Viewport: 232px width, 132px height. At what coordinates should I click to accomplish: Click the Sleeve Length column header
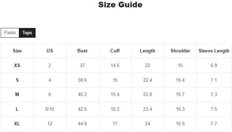pyautogui.click(x=214, y=51)
